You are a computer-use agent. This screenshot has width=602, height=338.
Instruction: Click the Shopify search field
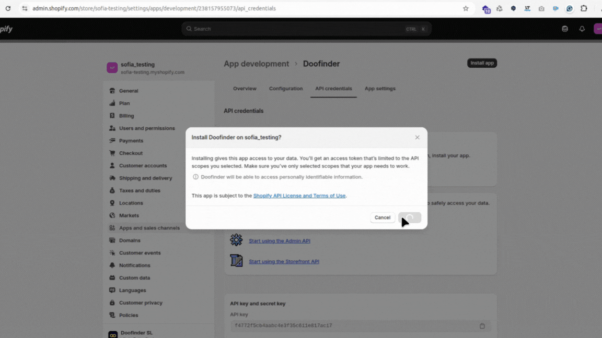coord(306,29)
